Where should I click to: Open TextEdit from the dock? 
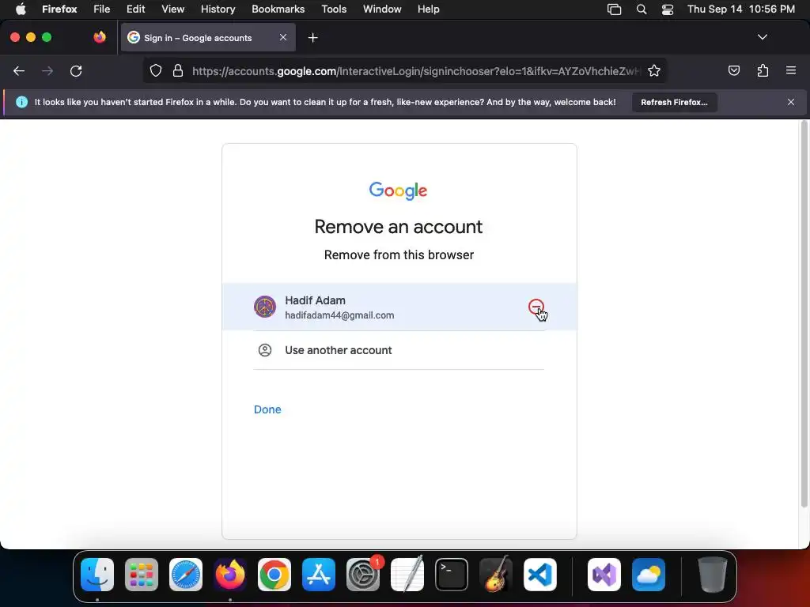click(x=407, y=575)
